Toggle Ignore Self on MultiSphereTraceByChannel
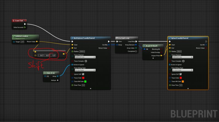219x122 pixels. tap(83, 74)
